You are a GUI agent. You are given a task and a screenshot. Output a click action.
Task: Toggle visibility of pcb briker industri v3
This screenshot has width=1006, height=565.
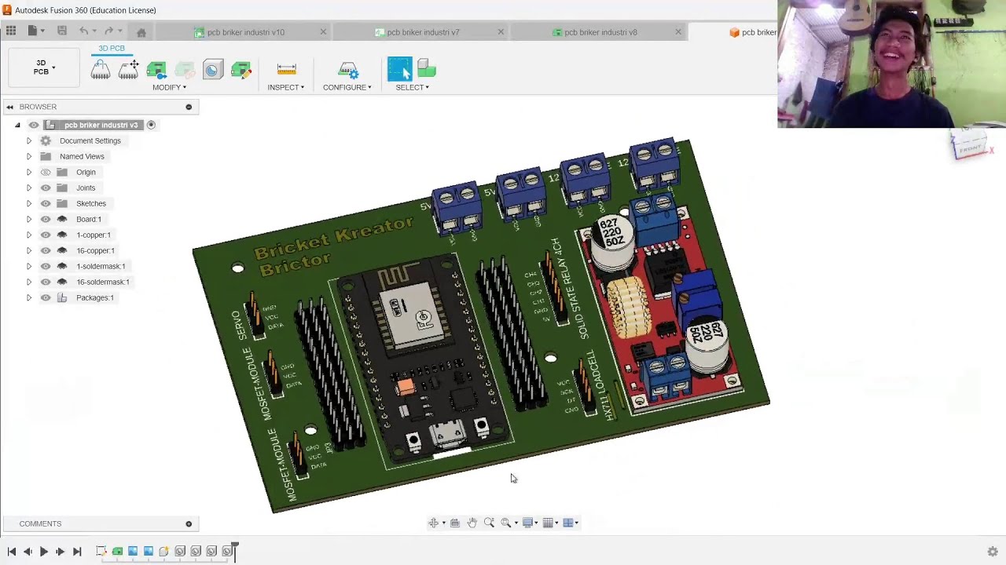[x=34, y=125]
